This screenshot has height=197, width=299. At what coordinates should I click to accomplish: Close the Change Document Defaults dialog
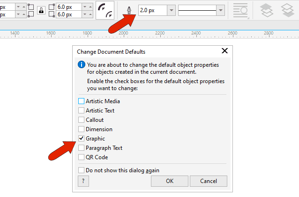click(224, 51)
